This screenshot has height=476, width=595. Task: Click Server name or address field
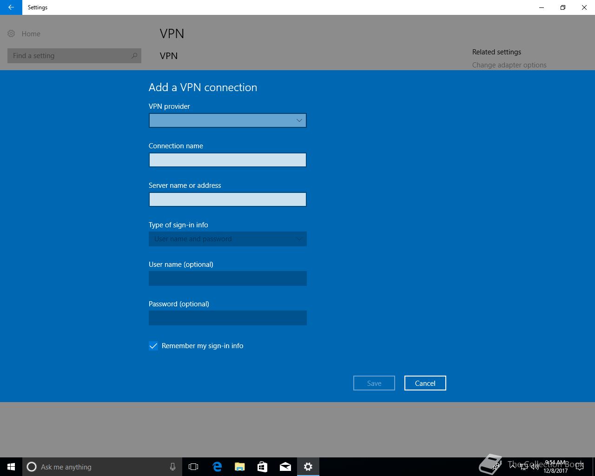coord(228,199)
